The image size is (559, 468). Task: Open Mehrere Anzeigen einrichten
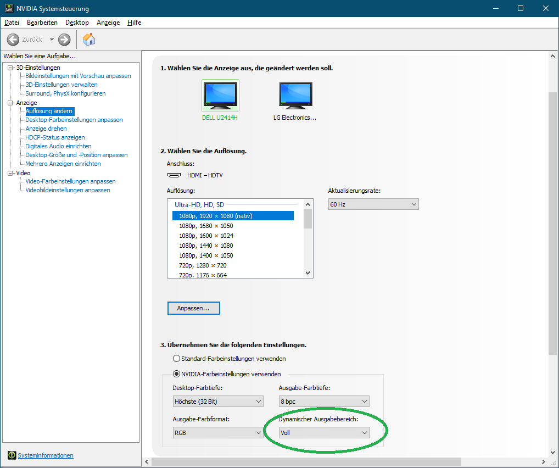point(63,164)
